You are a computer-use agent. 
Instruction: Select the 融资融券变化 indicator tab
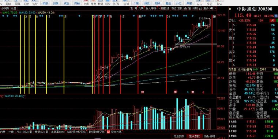pos(97,132)
